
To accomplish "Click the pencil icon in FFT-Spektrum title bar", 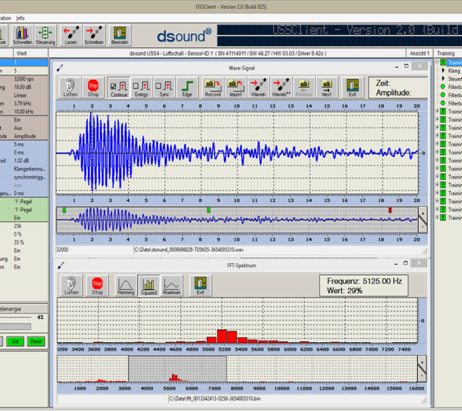I will point(61,266).
